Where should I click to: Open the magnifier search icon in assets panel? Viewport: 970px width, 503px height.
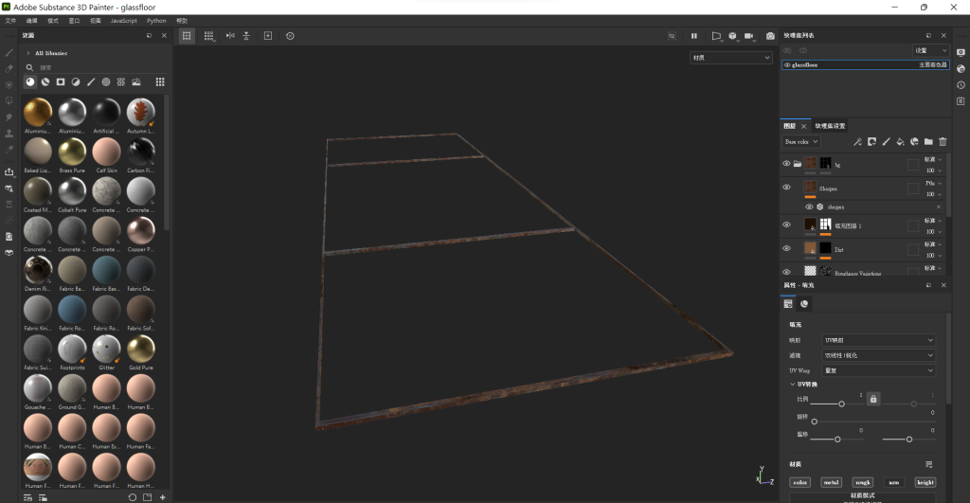point(29,67)
